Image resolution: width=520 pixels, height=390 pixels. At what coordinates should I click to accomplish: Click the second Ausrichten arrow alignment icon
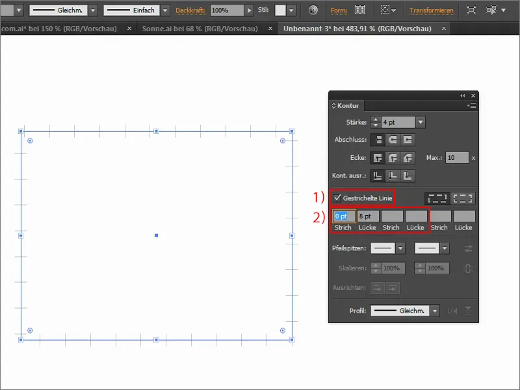coord(393,287)
